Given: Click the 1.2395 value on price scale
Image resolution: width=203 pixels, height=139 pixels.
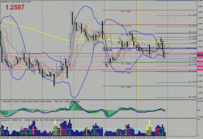Looking at the screenshot, I should 200,87.
